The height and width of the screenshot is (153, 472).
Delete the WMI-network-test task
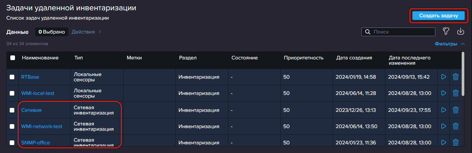(x=456, y=126)
